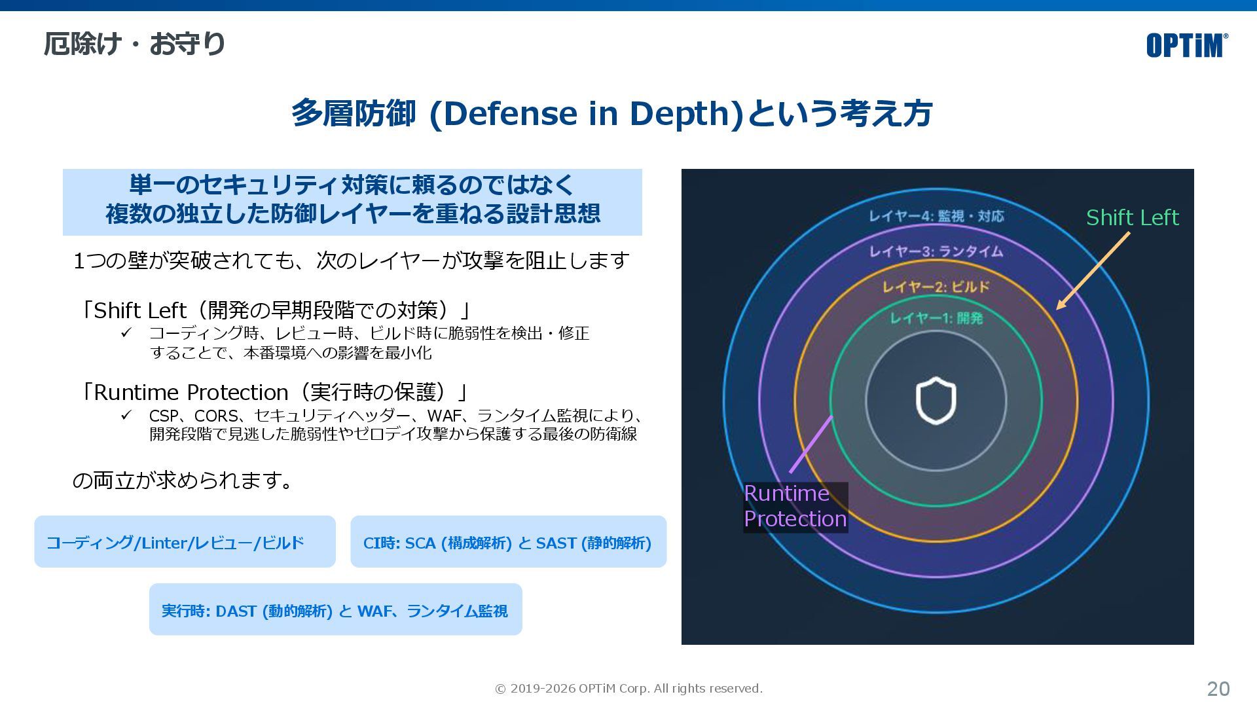This screenshot has width=1257, height=707.
Task: Click the 厄除け・お守り section heading
Action: (x=134, y=44)
